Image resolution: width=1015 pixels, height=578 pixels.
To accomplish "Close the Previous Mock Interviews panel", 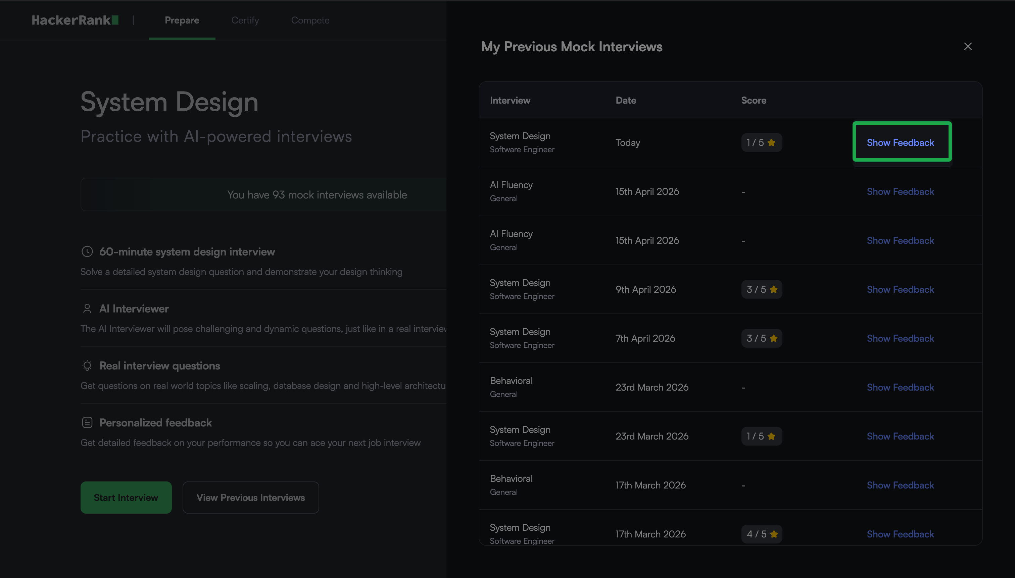I will pyautogui.click(x=967, y=47).
